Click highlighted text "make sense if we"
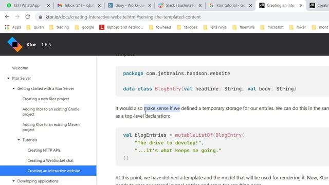The image size is (329, 185). tap(162, 108)
